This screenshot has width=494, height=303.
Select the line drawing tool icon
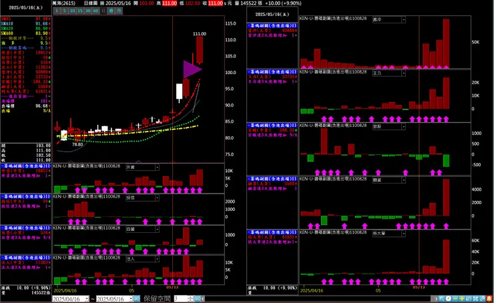tap(483, 298)
